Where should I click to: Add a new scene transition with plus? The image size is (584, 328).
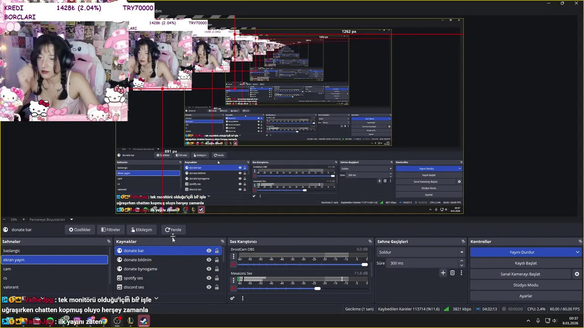[443, 273]
